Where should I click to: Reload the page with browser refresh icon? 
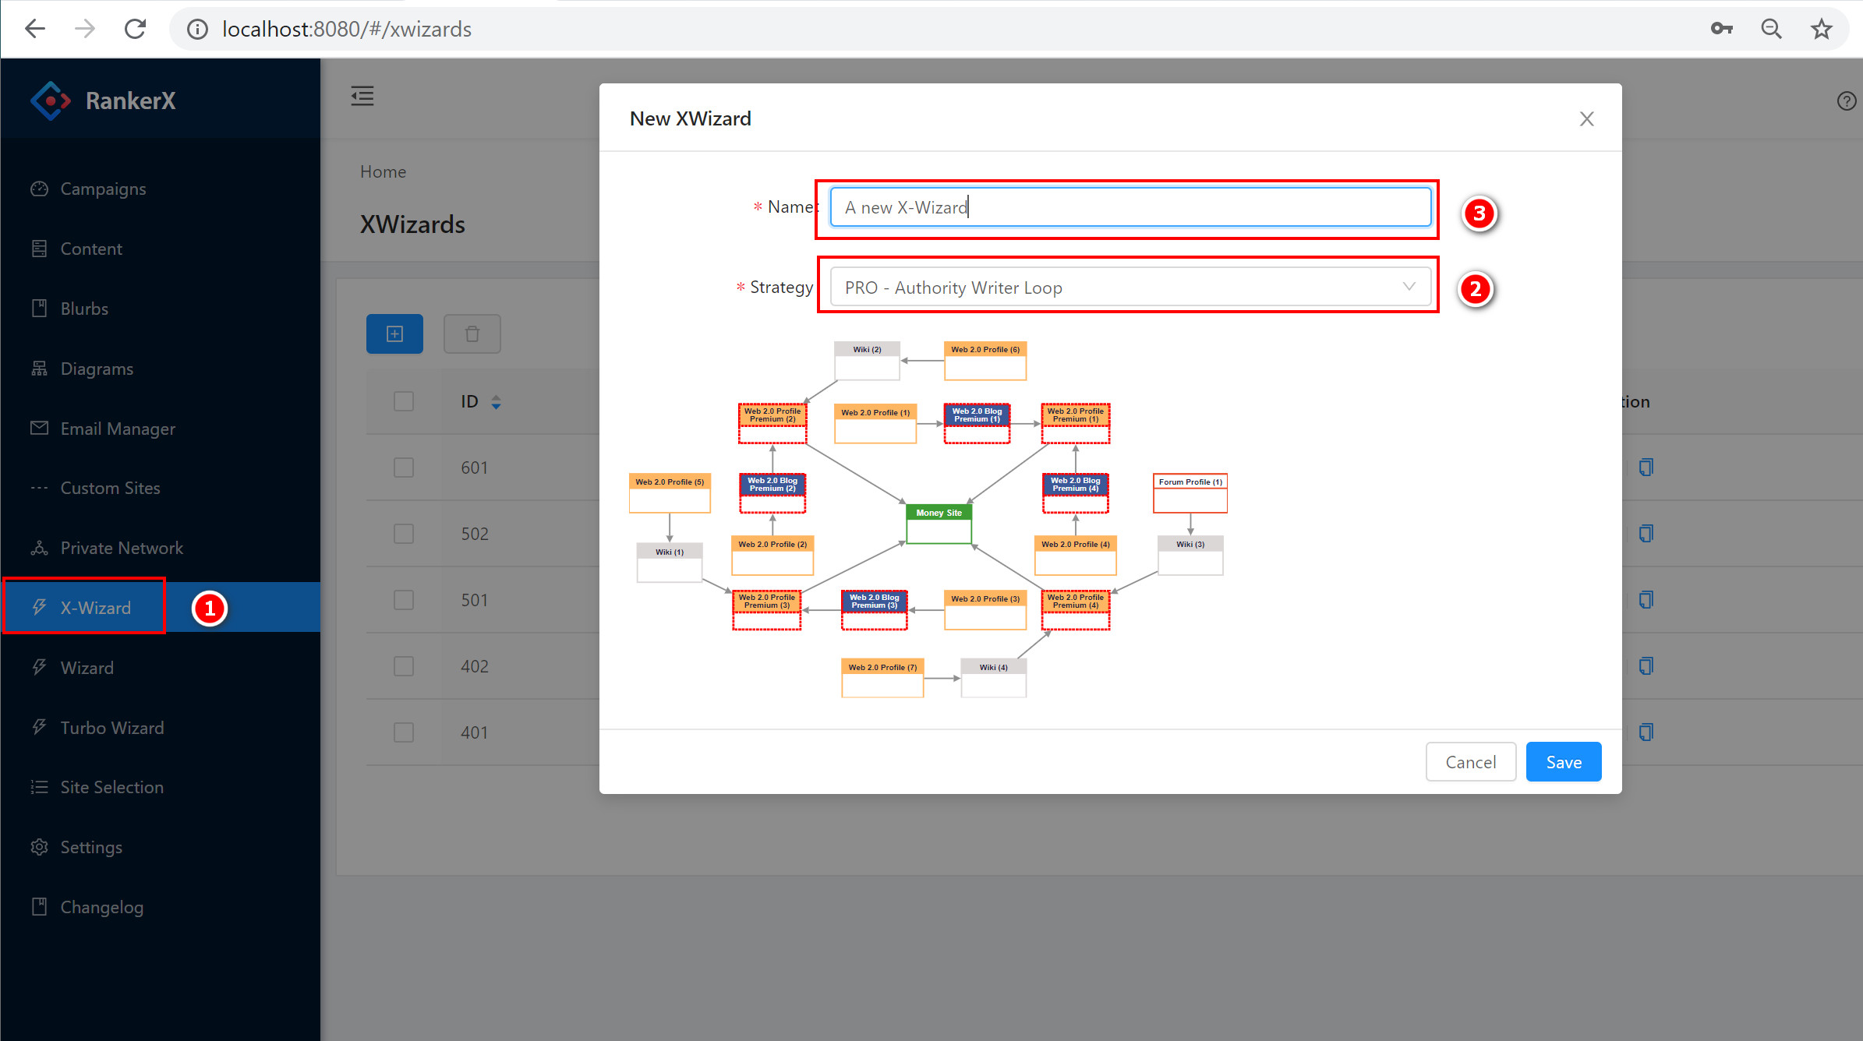136,30
